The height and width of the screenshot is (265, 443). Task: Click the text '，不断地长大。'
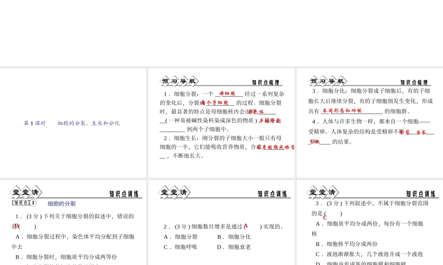click(x=185, y=156)
